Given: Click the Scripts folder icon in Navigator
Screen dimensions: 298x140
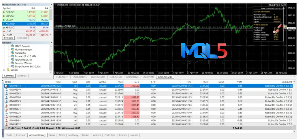Looking at the screenshot, I should click(x=8, y=70).
